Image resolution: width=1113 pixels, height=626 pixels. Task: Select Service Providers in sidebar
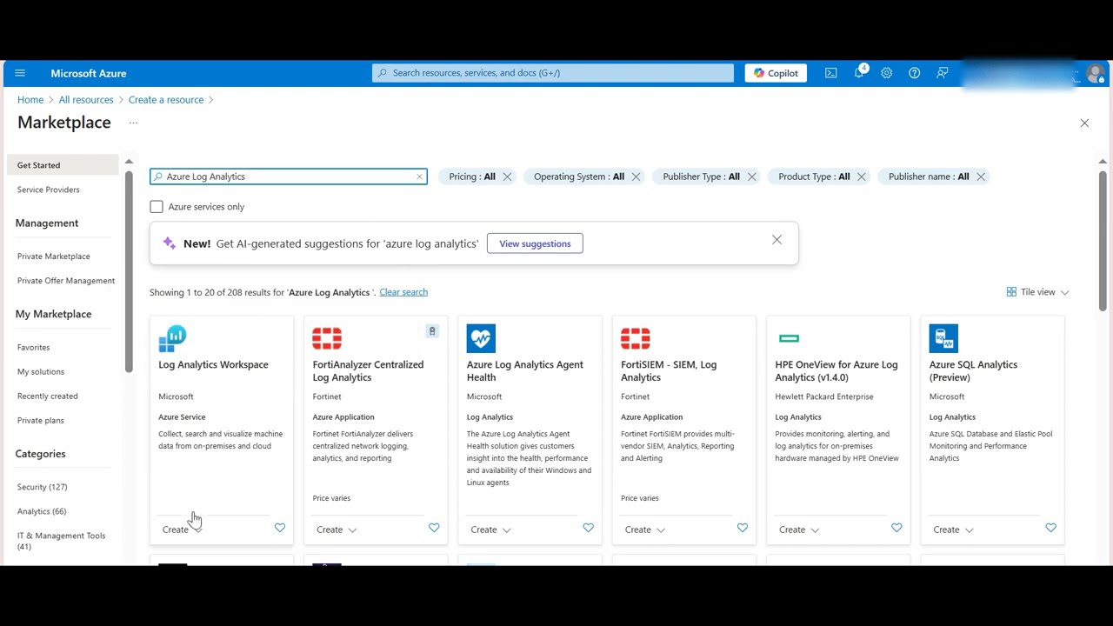(x=49, y=190)
